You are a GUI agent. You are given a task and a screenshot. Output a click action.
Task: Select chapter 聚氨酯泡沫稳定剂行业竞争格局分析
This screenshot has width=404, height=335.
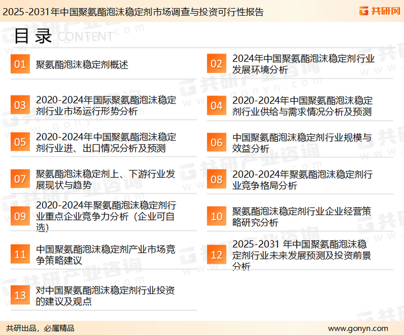[303, 179]
